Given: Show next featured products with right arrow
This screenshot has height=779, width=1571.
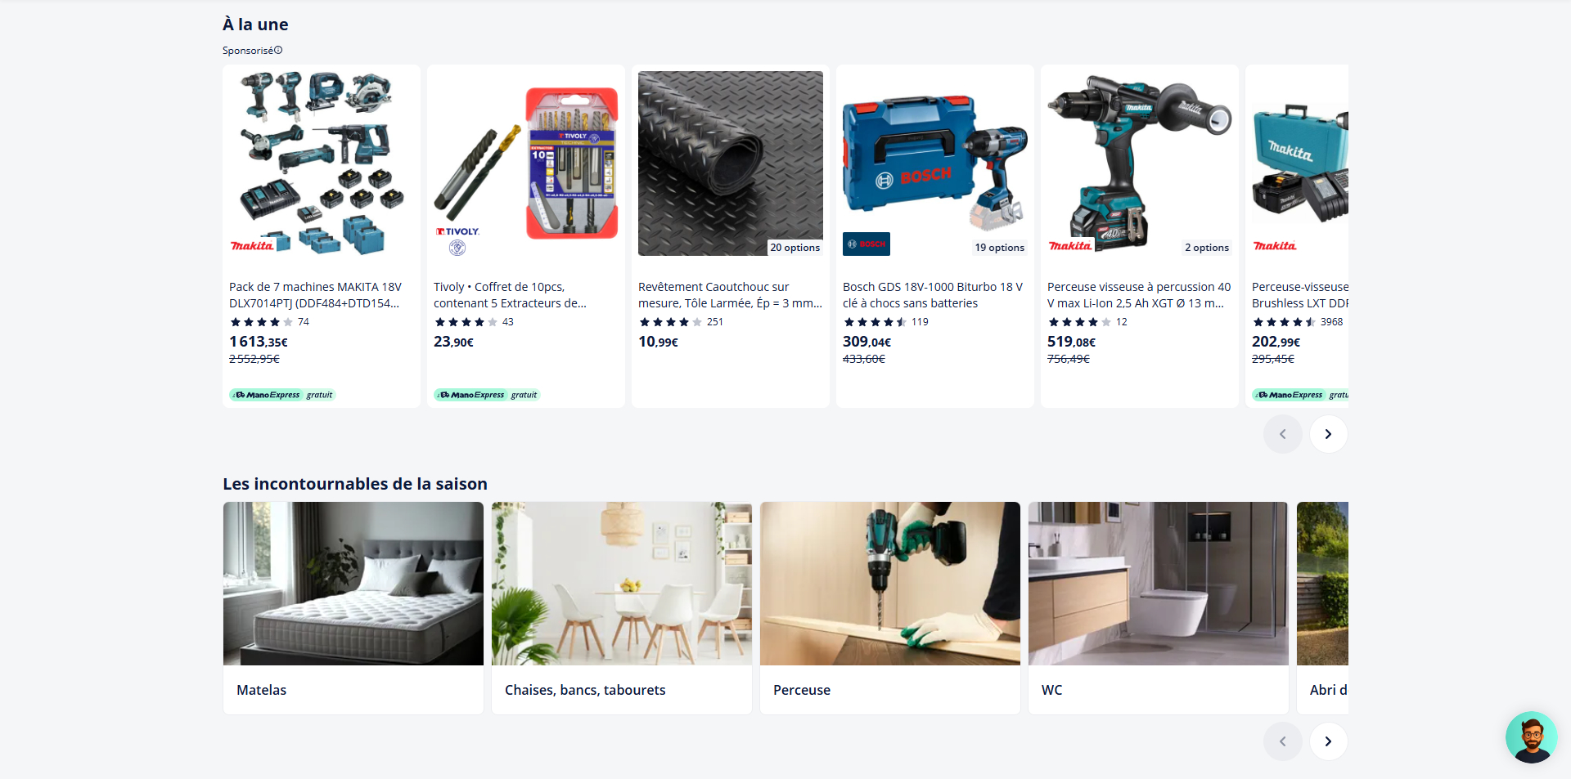Looking at the screenshot, I should 1328,434.
